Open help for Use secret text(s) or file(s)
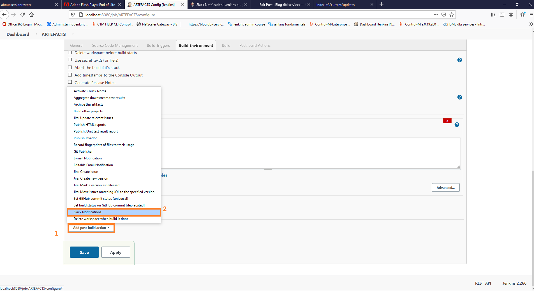 point(460,60)
